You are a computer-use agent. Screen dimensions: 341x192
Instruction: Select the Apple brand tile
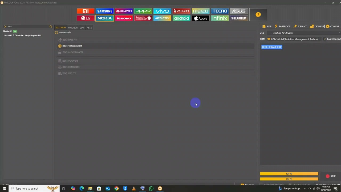click(201, 18)
